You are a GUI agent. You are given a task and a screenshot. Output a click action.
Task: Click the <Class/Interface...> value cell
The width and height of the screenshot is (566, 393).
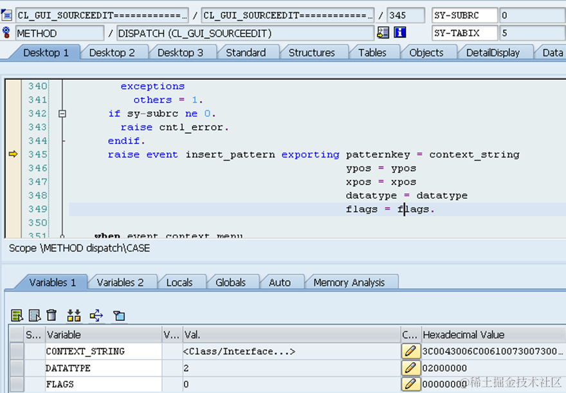[x=291, y=351]
